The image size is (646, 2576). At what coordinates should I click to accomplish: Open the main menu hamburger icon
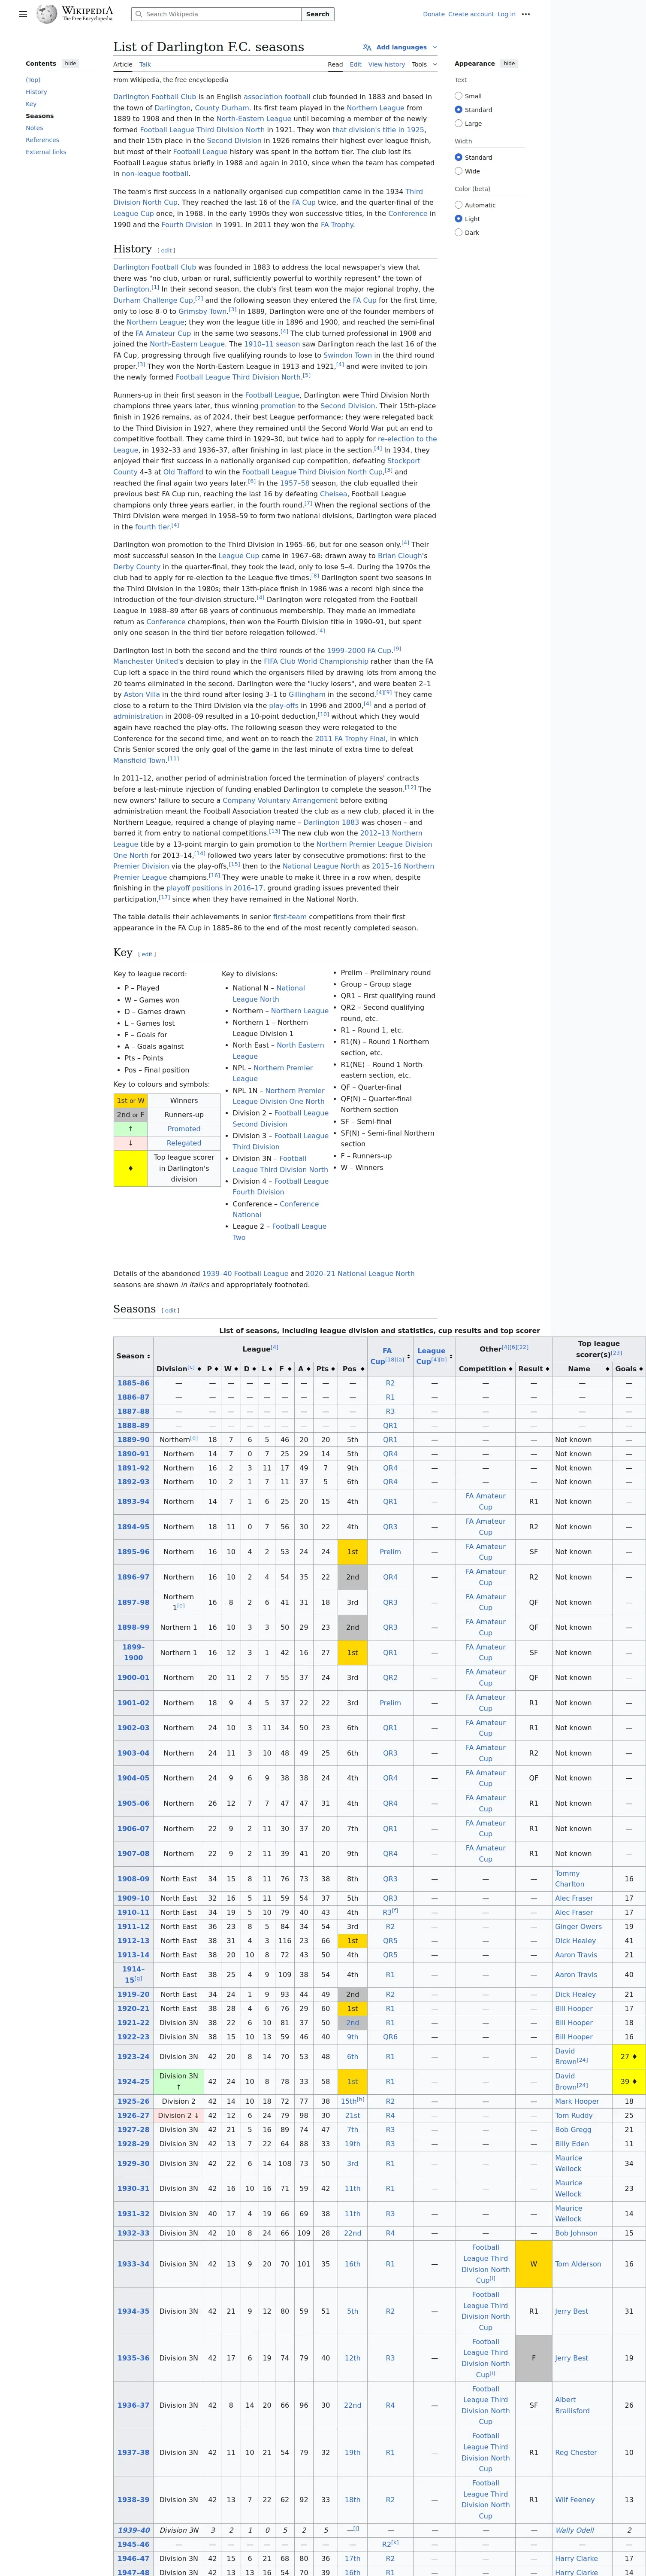pos(23,14)
